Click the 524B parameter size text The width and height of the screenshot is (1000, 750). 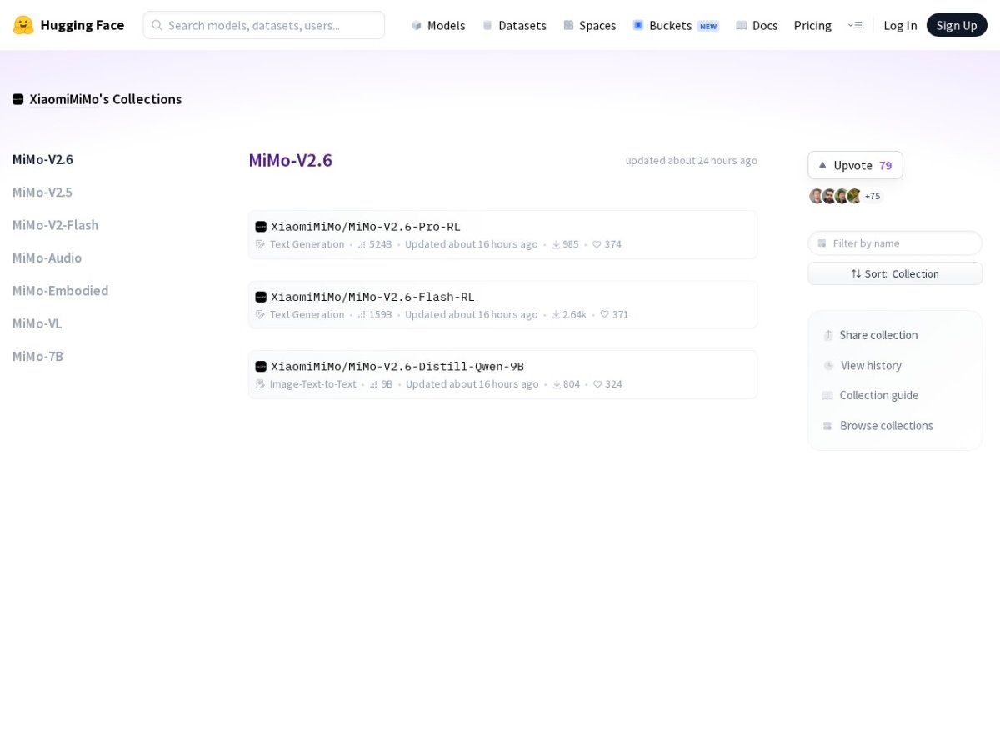tap(381, 244)
